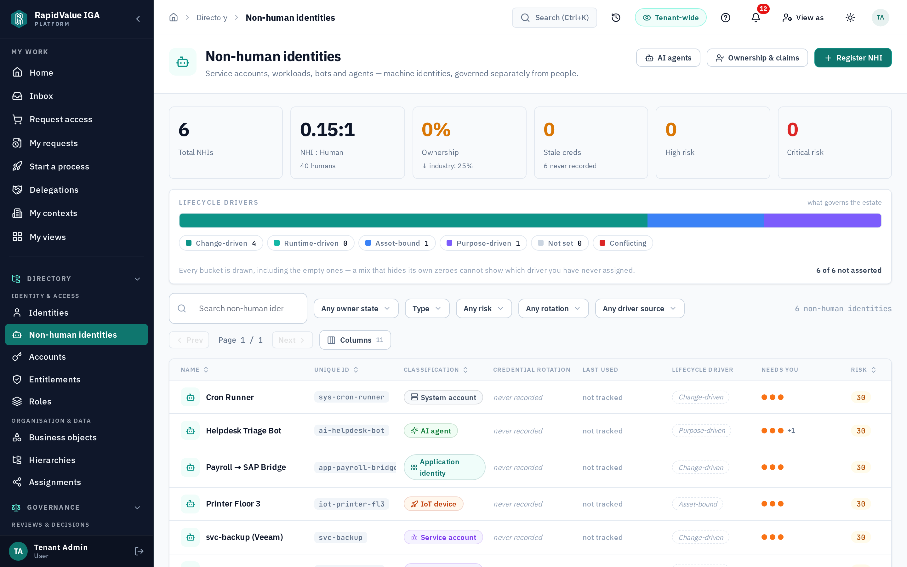The image size is (907, 567).
Task: Open Business objects in the sidebar
Action: coord(77,437)
